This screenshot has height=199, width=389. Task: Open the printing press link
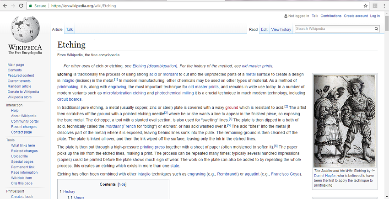pyautogui.click(x=152, y=147)
